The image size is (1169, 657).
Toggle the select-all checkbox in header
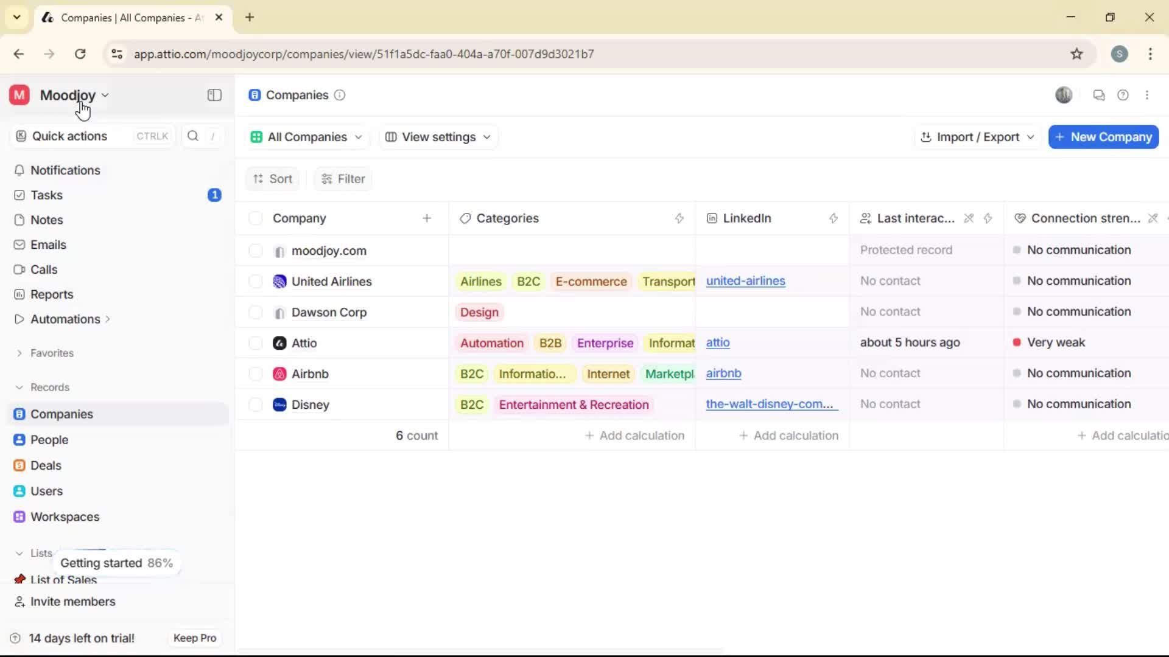pos(256,218)
